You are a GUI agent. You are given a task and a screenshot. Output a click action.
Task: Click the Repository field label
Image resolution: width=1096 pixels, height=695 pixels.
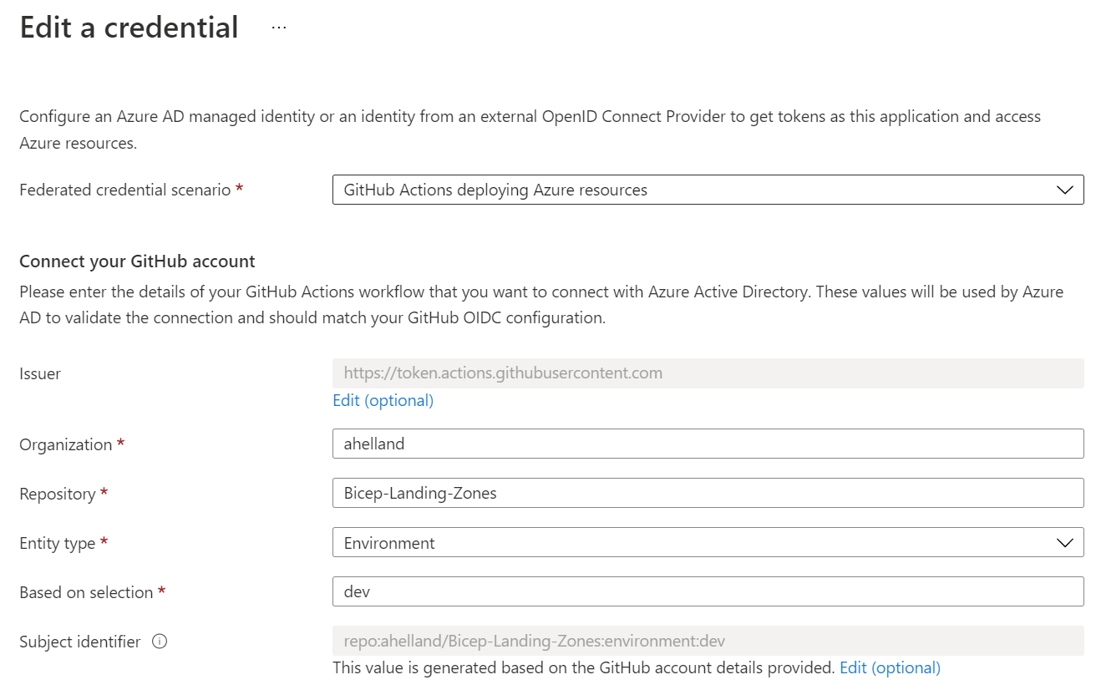pyautogui.click(x=57, y=494)
